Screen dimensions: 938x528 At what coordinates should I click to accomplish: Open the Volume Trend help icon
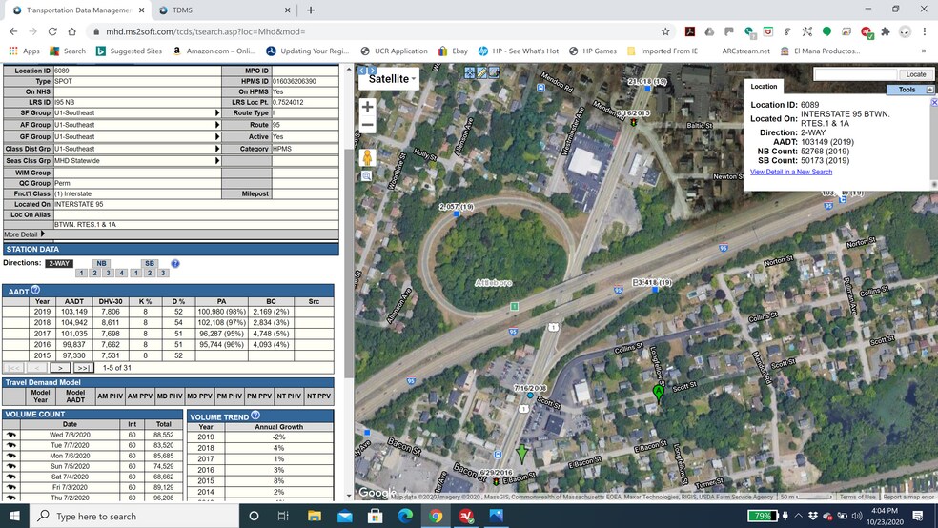255,415
